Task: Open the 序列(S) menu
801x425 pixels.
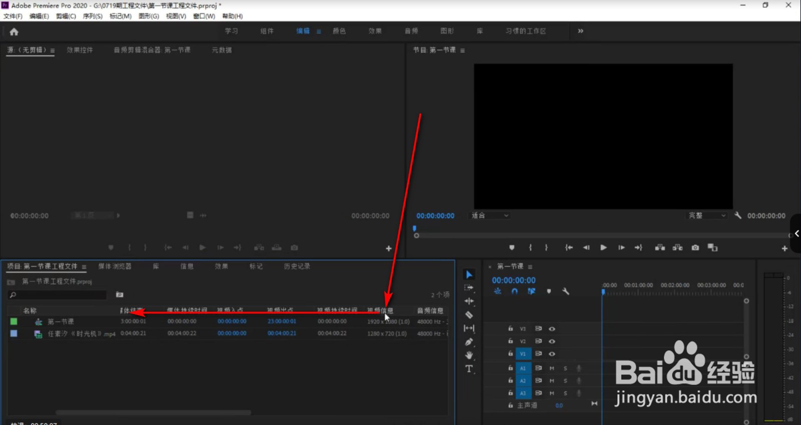Action: coord(93,16)
